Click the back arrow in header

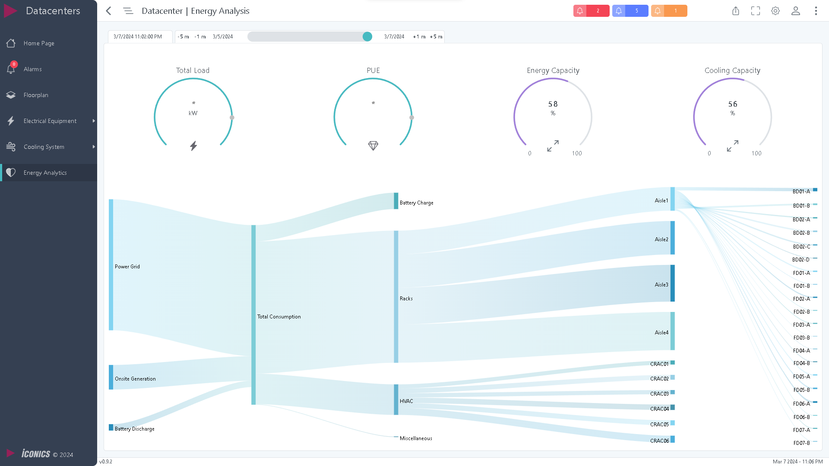point(109,11)
